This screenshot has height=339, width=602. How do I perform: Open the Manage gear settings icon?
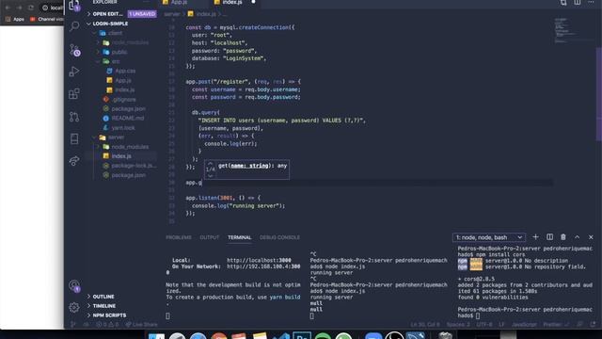pyautogui.click(x=74, y=307)
